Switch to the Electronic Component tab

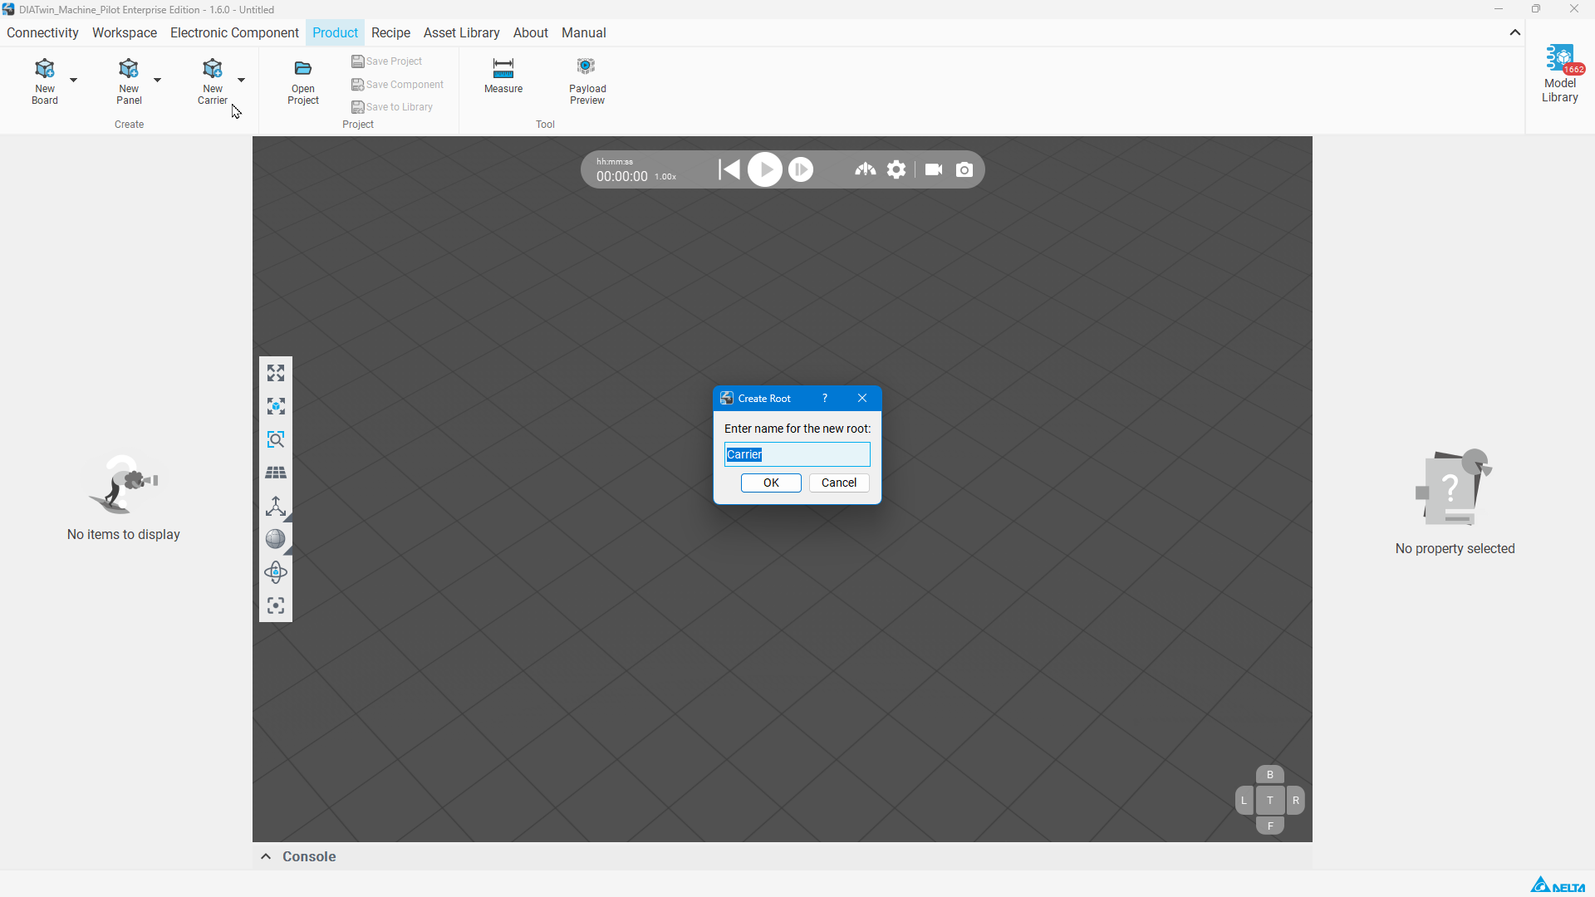tap(234, 32)
